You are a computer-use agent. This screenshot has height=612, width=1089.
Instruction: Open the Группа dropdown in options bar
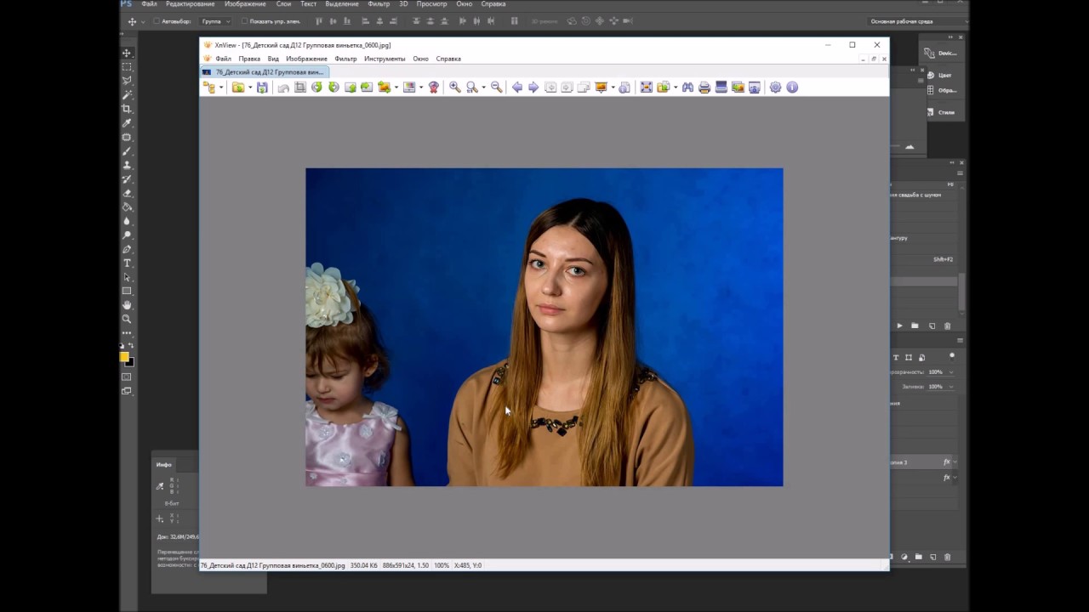tap(216, 21)
